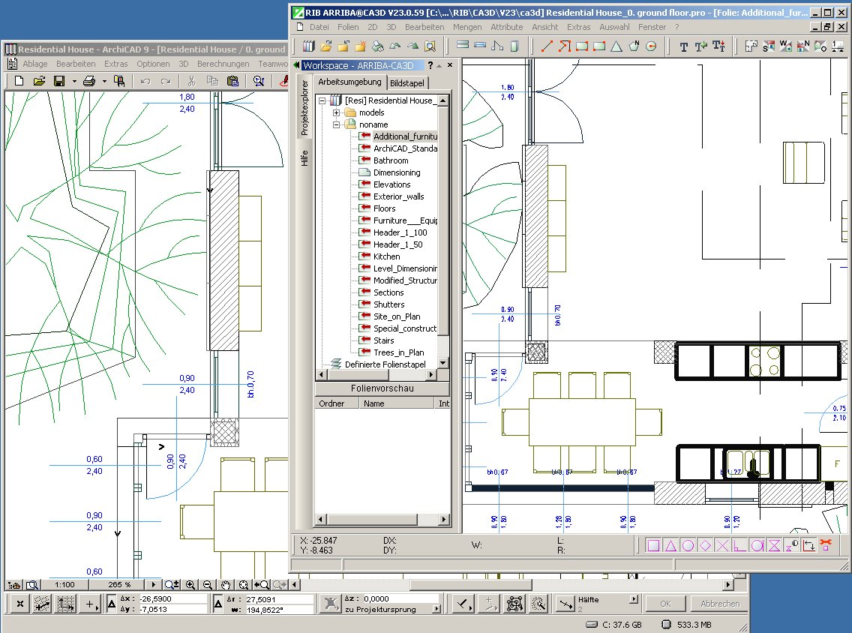This screenshot has width=852, height=633.
Task: Click the text-with-red-arrow tool in CA3D
Action: [718, 46]
